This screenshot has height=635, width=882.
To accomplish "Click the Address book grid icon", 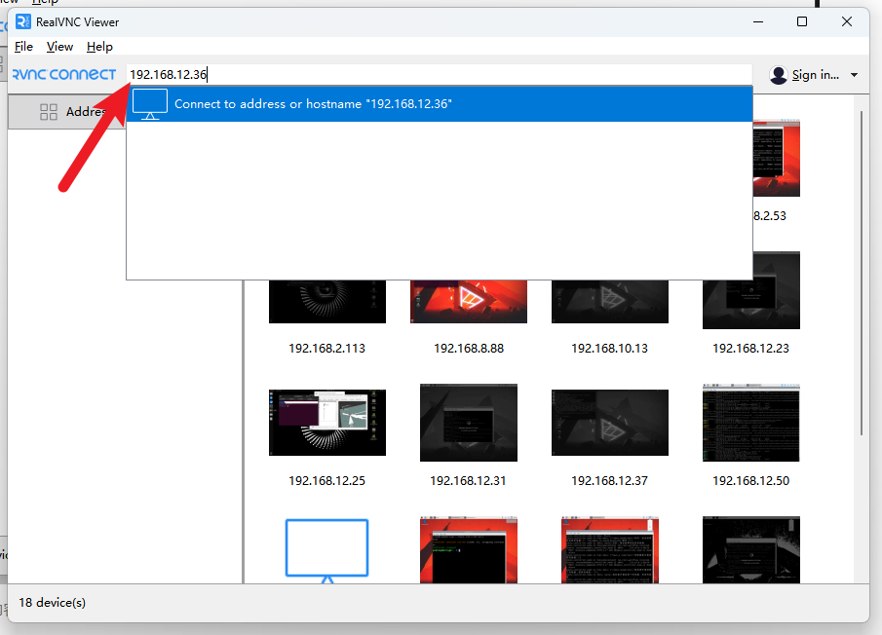I will coord(49,112).
